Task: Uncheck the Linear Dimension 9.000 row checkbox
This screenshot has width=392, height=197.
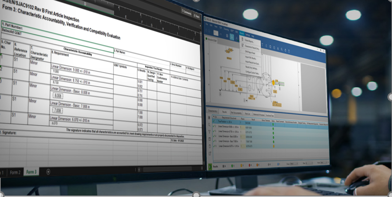Action: (214, 126)
